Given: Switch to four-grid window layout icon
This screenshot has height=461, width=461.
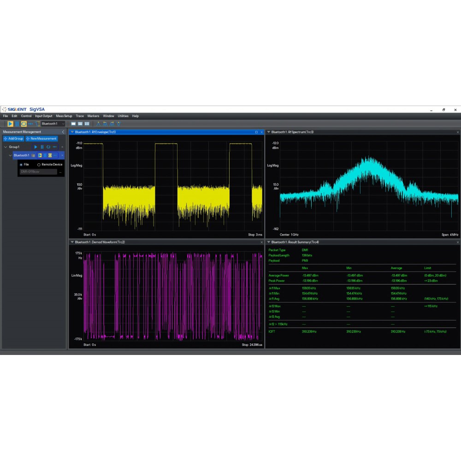Looking at the screenshot, I should (87, 124).
